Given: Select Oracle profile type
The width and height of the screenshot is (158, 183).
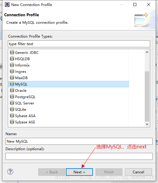Looking at the screenshot, I should (21, 91).
